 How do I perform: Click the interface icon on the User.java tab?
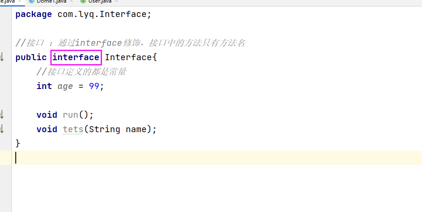point(83,1)
